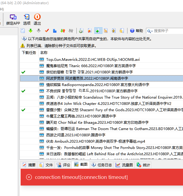Click the yellow folder page icon
This screenshot has height=196, width=183.
(122, 31)
